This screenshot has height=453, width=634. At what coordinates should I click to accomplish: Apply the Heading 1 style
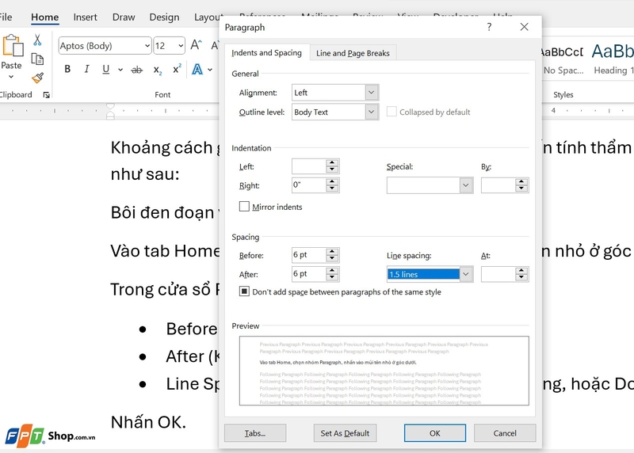coord(612,60)
